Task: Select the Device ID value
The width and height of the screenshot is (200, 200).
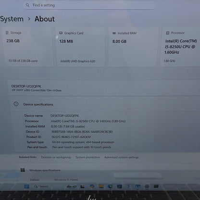Action: coord(82,132)
